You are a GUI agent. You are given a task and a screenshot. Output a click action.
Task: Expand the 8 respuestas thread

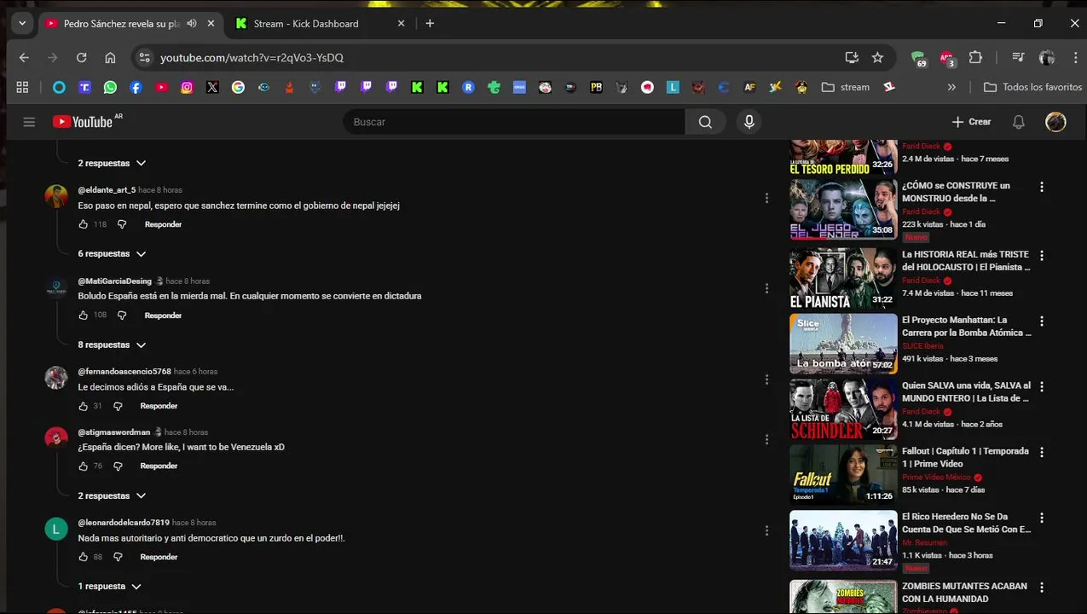[112, 345]
